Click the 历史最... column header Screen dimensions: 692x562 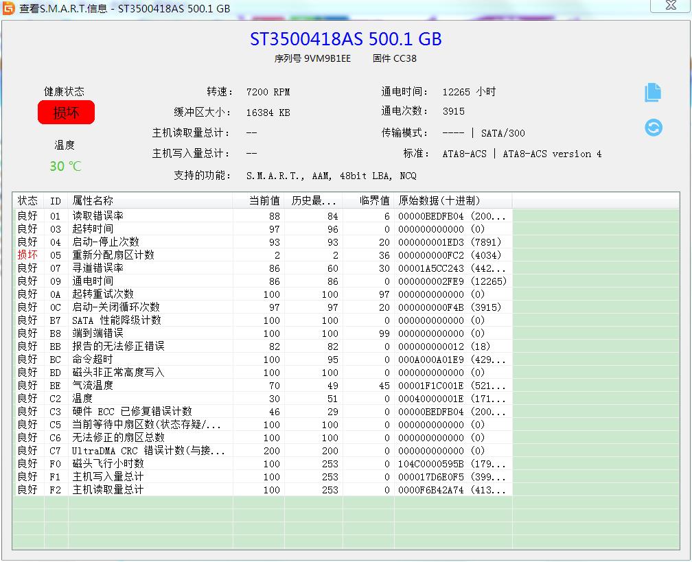(x=313, y=200)
